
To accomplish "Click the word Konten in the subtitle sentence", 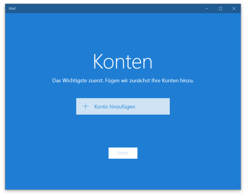I will point(170,80).
